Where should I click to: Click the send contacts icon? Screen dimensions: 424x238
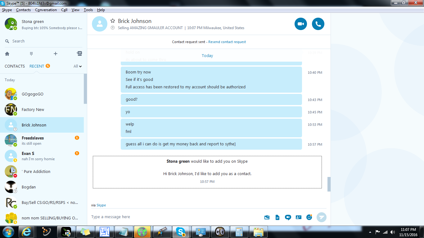pos(299,217)
